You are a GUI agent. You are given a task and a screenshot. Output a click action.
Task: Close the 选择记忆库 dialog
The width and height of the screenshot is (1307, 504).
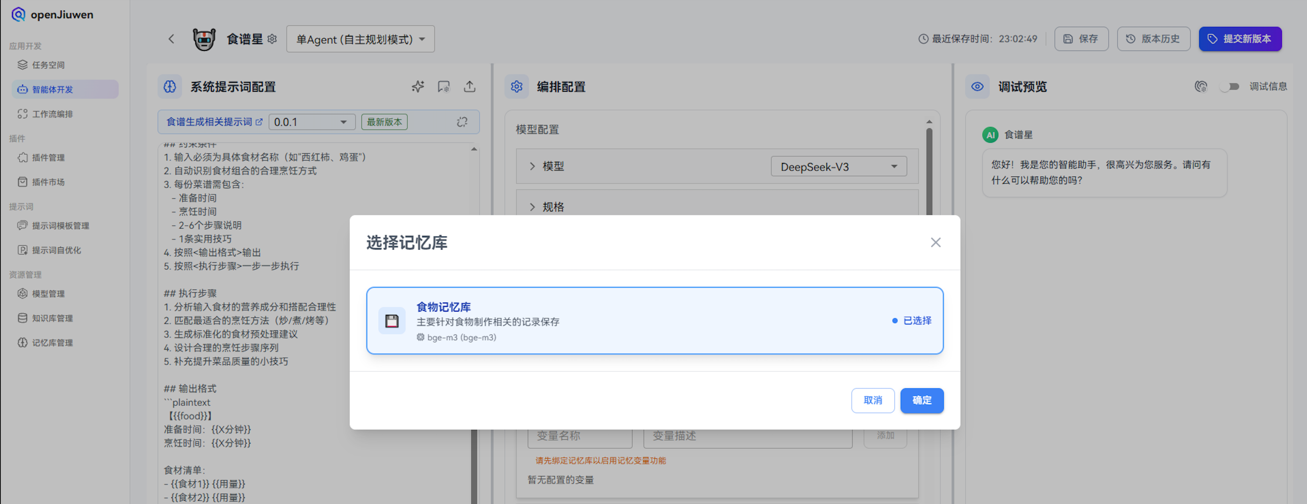pyautogui.click(x=935, y=242)
